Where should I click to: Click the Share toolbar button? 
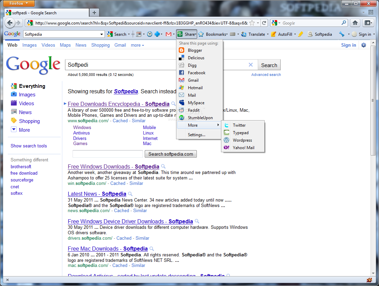point(187,34)
